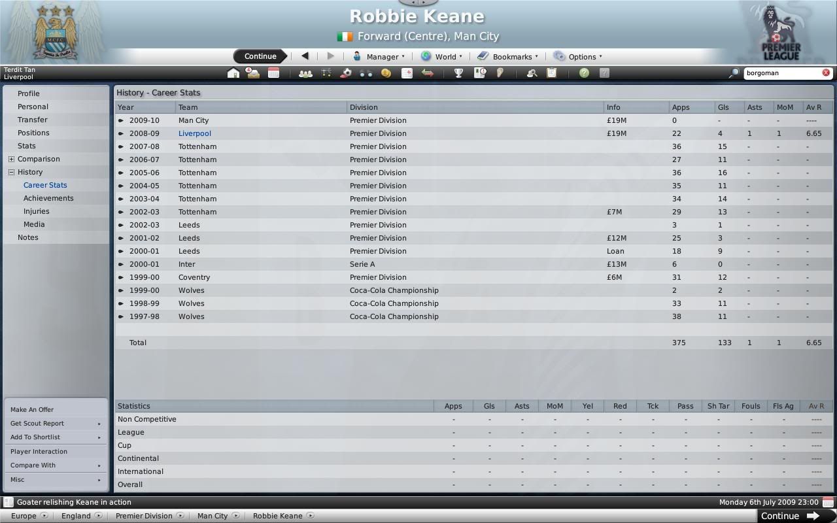Select Profile in the sidebar
Viewport: 837px width, 523px height.
coord(29,93)
